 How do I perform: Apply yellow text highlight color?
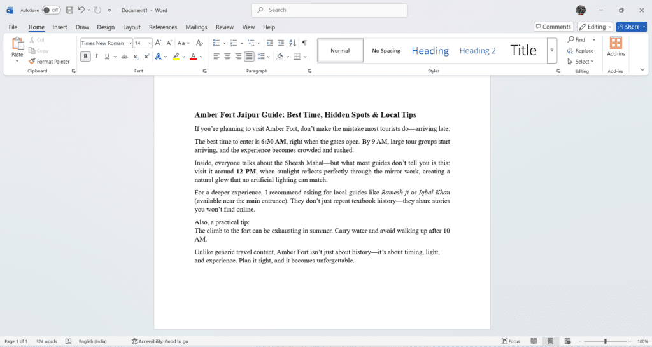click(x=176, y=57)
